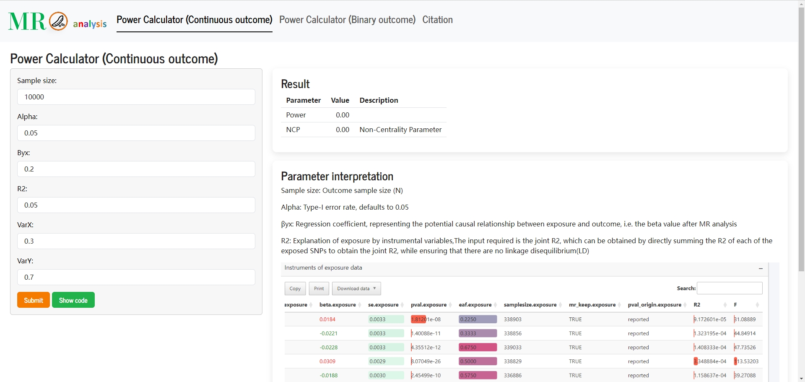Click the MR analysis logo
The width and height of the screenshot is (805, 382).
coord(57,21)
